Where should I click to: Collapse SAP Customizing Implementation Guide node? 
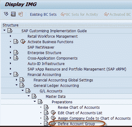click(x=4, y=30)
